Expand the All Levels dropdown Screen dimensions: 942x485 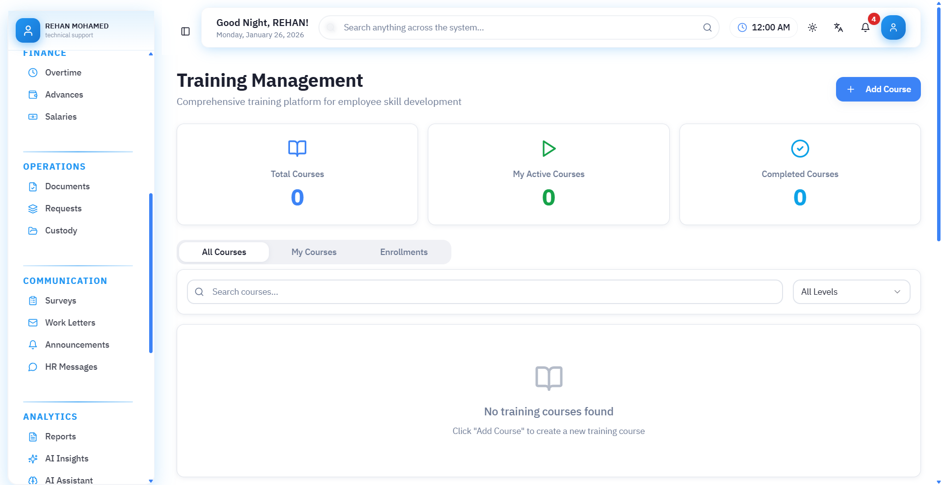coord(851,292)
